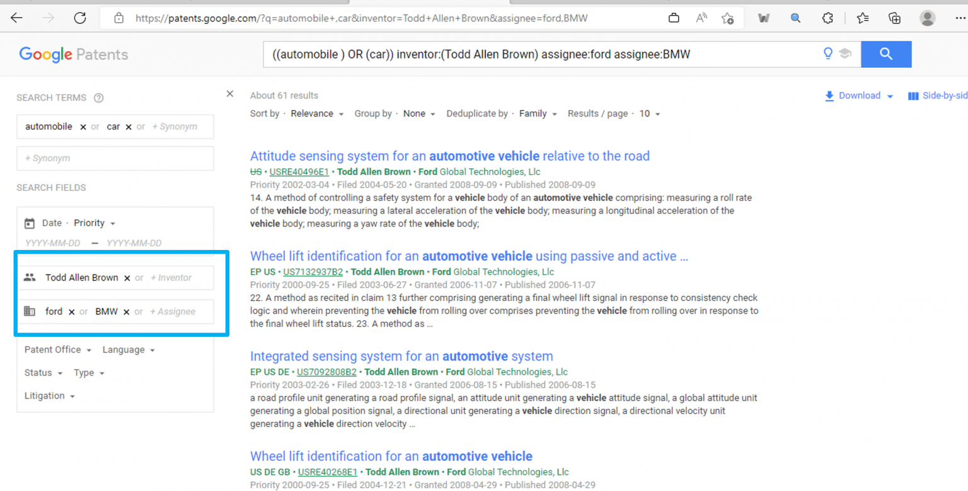Click the calendar icon beside Date filter
The width and height of the screenshot is (968, 491).
(x=29, y=223)
